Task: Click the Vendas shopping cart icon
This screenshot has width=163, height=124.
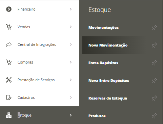Action: 9,27
